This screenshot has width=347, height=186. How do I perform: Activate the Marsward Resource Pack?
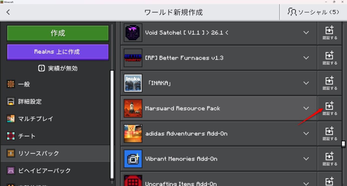pyautogui.click(x=330, y=108)
